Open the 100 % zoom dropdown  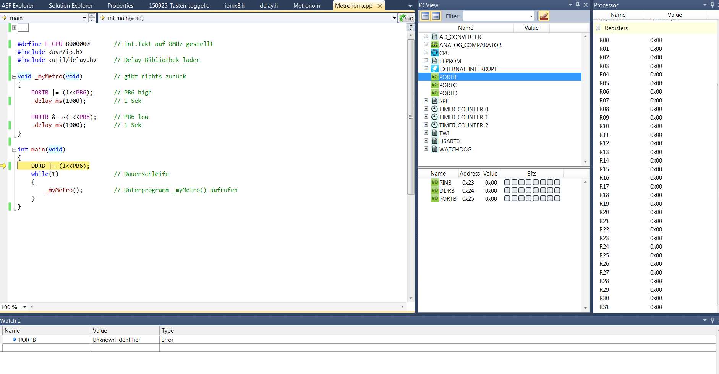25,307
